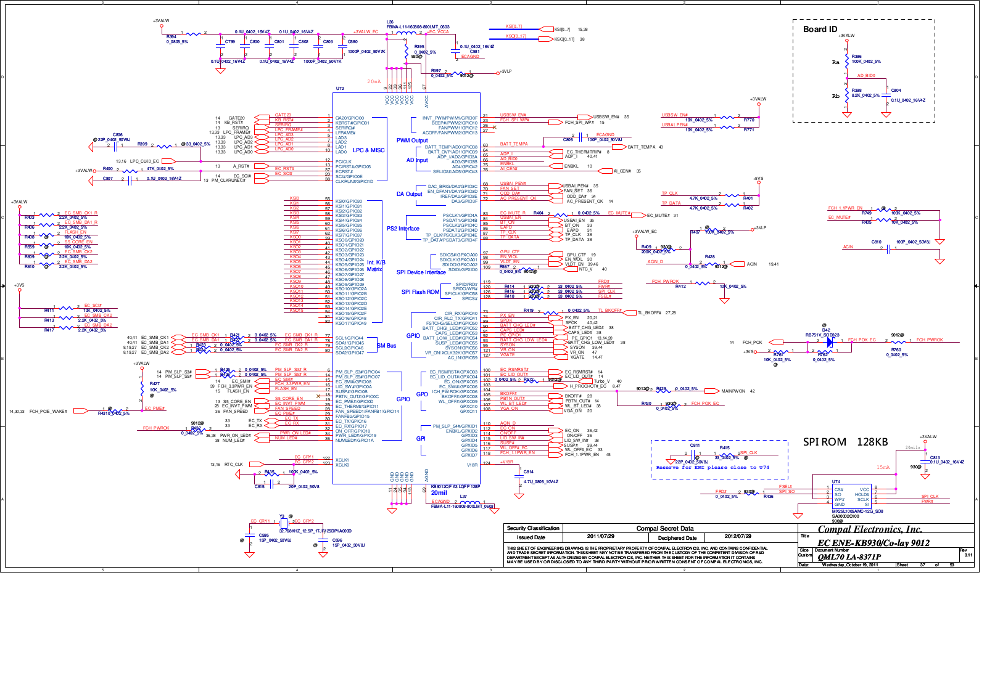The width and height of the screenshot is (987, 697).
Task: Click the "Rb" label in Board ID
Action: click(x=836, y=96)
